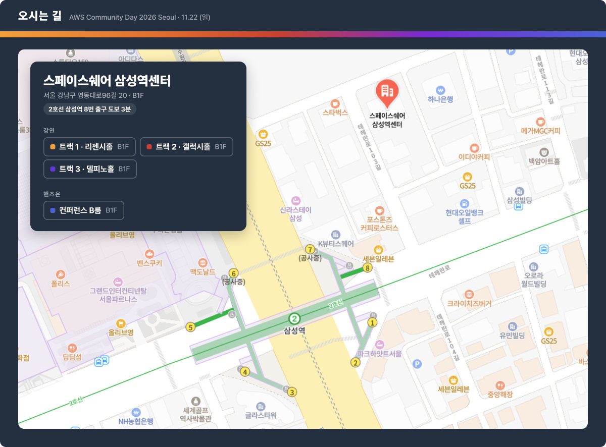Click exit marker 6 labeled 공사중
The width and height of the screenshot is (606, 447).
233,273
